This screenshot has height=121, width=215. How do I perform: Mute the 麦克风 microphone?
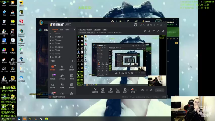point(125,90)
